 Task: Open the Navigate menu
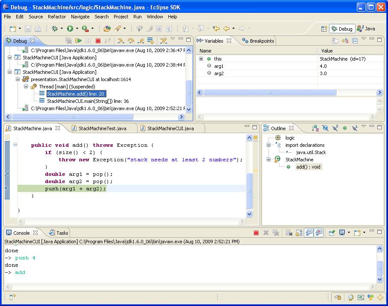(x=80, y=17)
